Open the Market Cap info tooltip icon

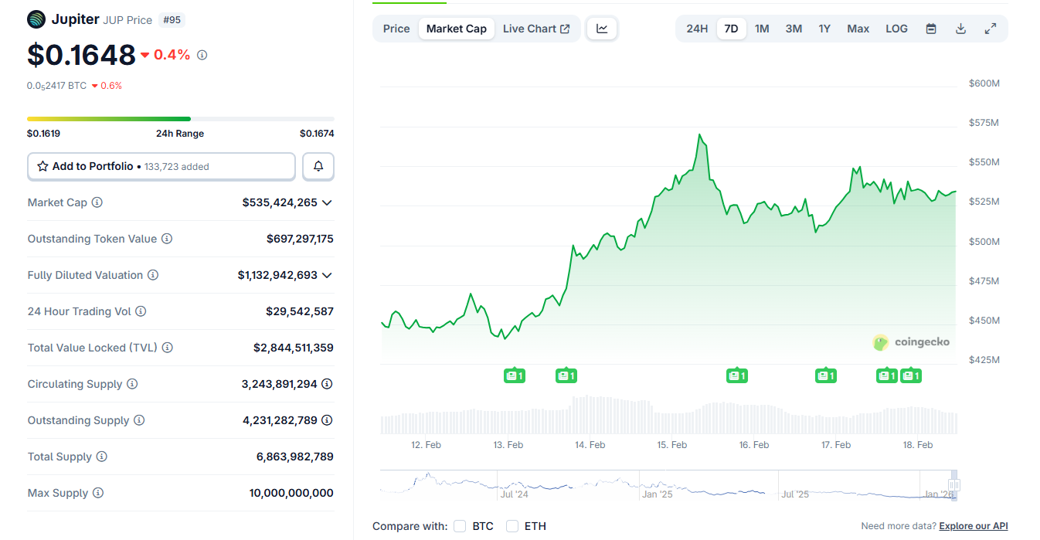click(x=97, y=202)
